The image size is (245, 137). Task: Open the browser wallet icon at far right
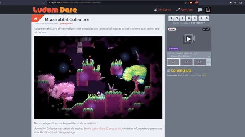(241, 3)
